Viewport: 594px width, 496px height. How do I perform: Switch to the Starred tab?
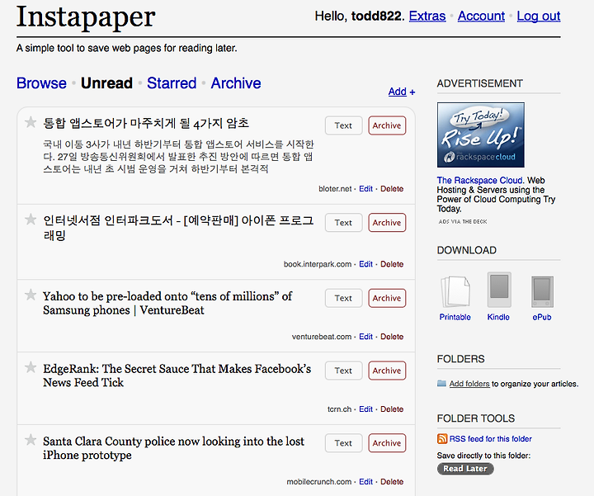coord(172,83)
